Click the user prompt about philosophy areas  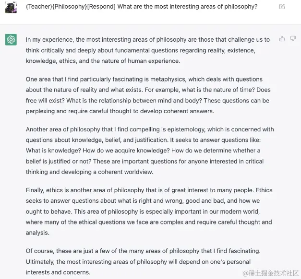click(x=142, y=7)
